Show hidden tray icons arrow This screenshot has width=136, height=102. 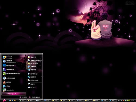pyautogui.click(x=122, y=100)
